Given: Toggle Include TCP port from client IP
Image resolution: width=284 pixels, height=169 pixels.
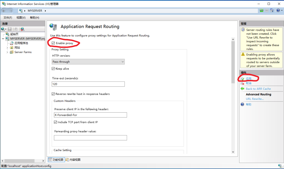Looking at the screenshot, I should pos(55,122).
